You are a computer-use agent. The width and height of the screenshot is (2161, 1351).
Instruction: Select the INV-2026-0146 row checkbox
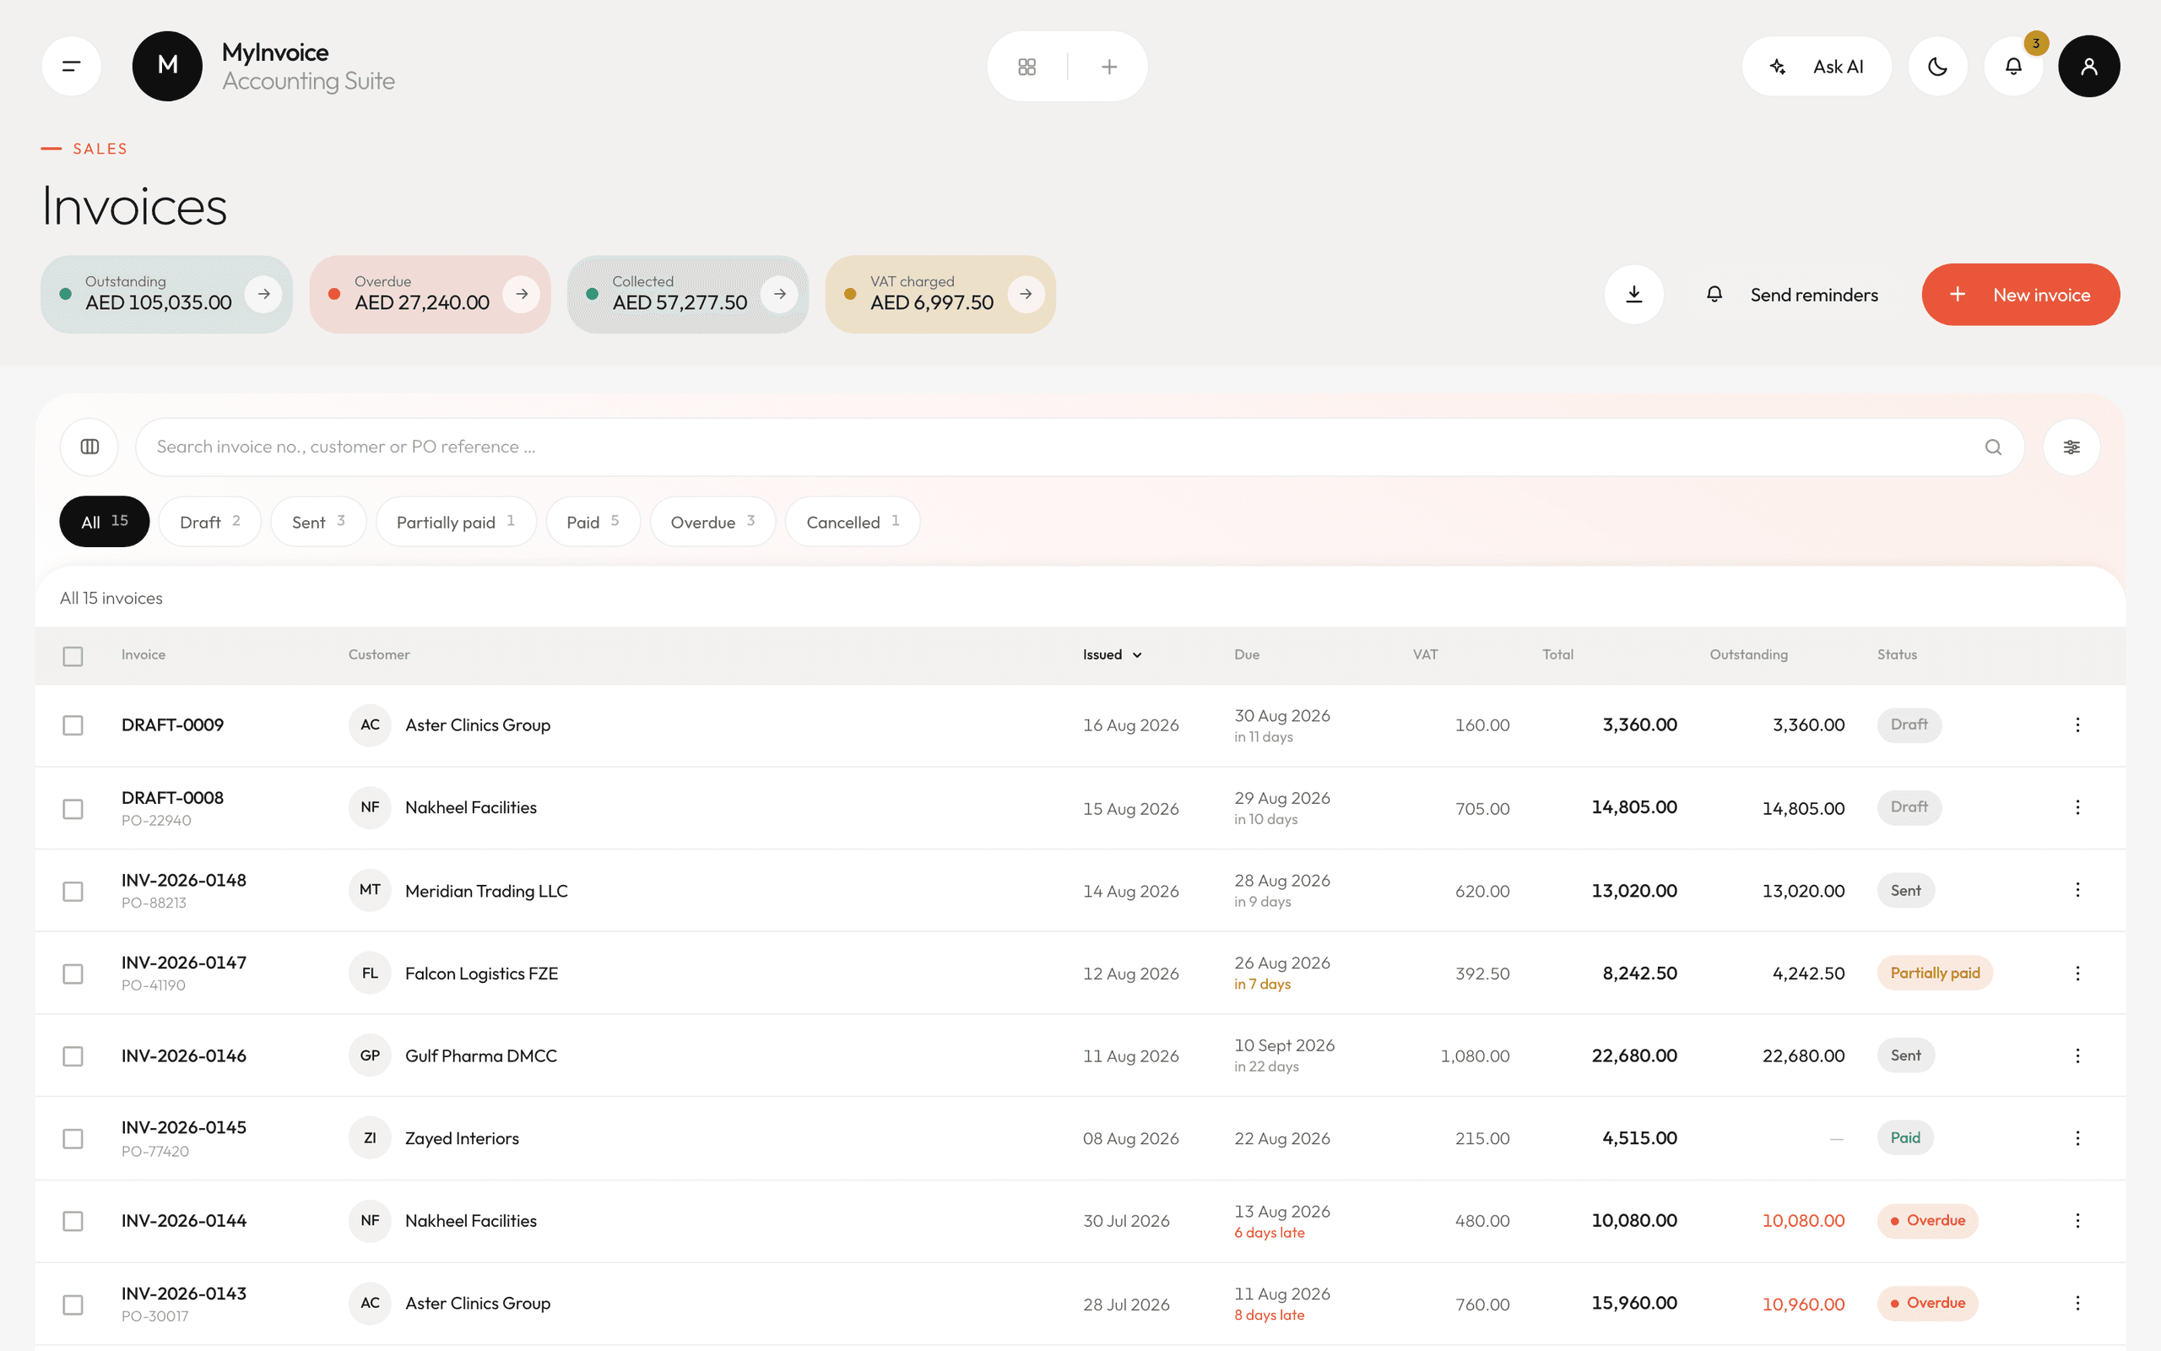[73, 1056]
